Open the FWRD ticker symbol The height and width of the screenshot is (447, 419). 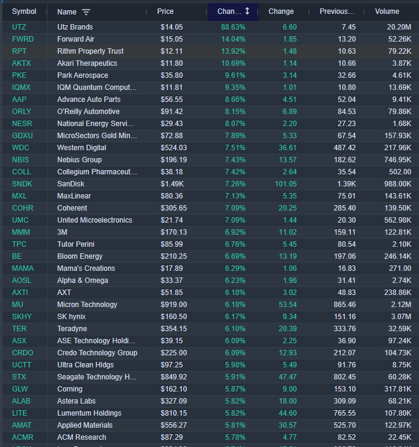tap(23, 39)
